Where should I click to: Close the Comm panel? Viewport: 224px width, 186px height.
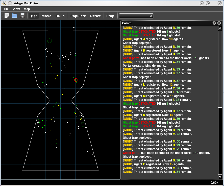[x=219, y=23]
